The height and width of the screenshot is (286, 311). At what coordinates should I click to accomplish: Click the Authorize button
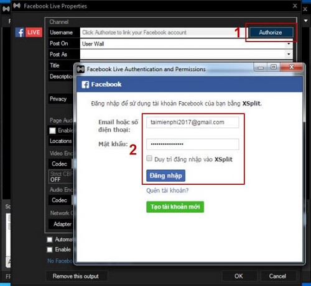[271, 32]
